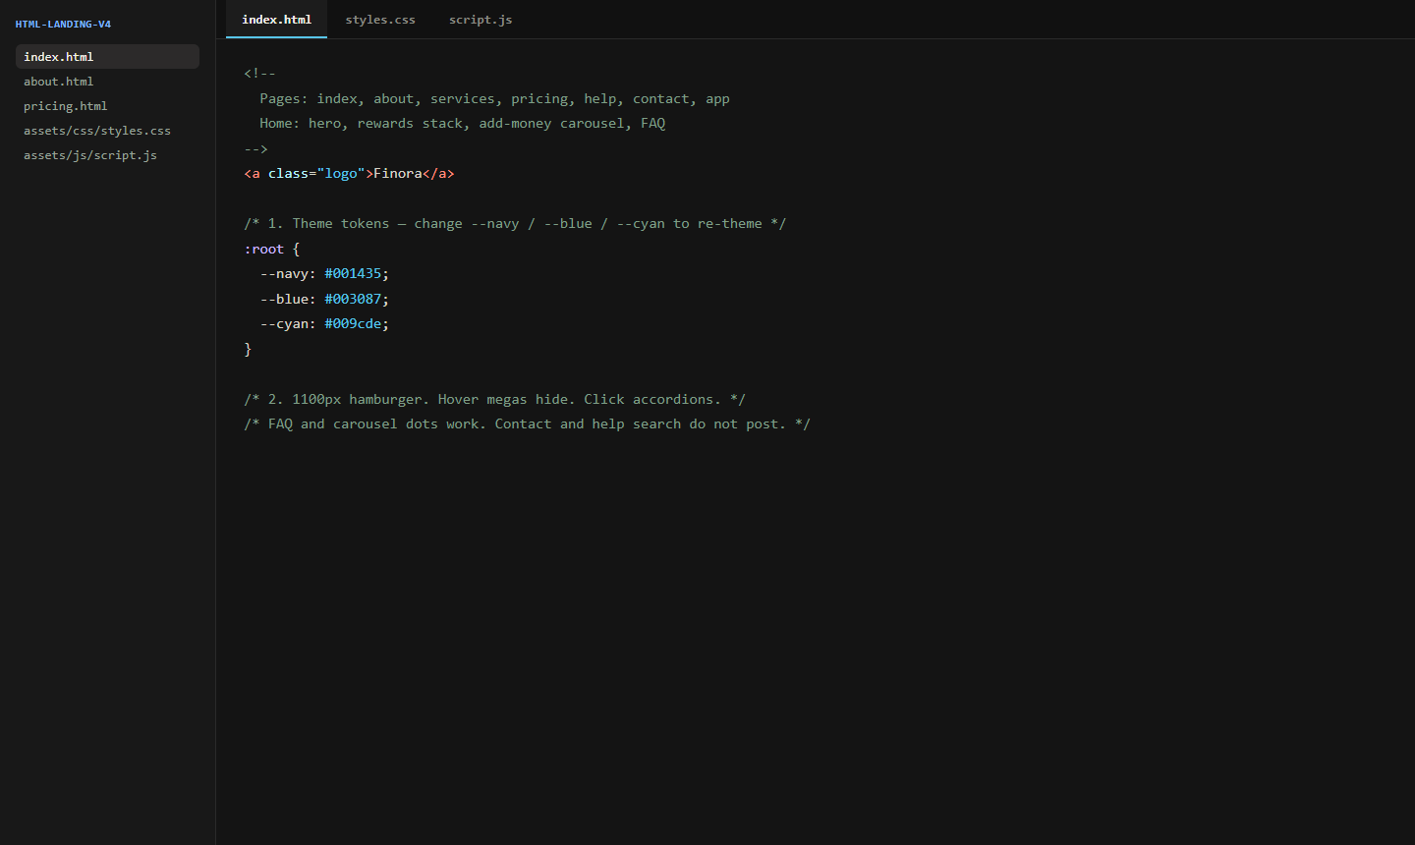Click the ':root {' selector line
This screenshot has width=1415, height=845.
click(x=272, y=250)
